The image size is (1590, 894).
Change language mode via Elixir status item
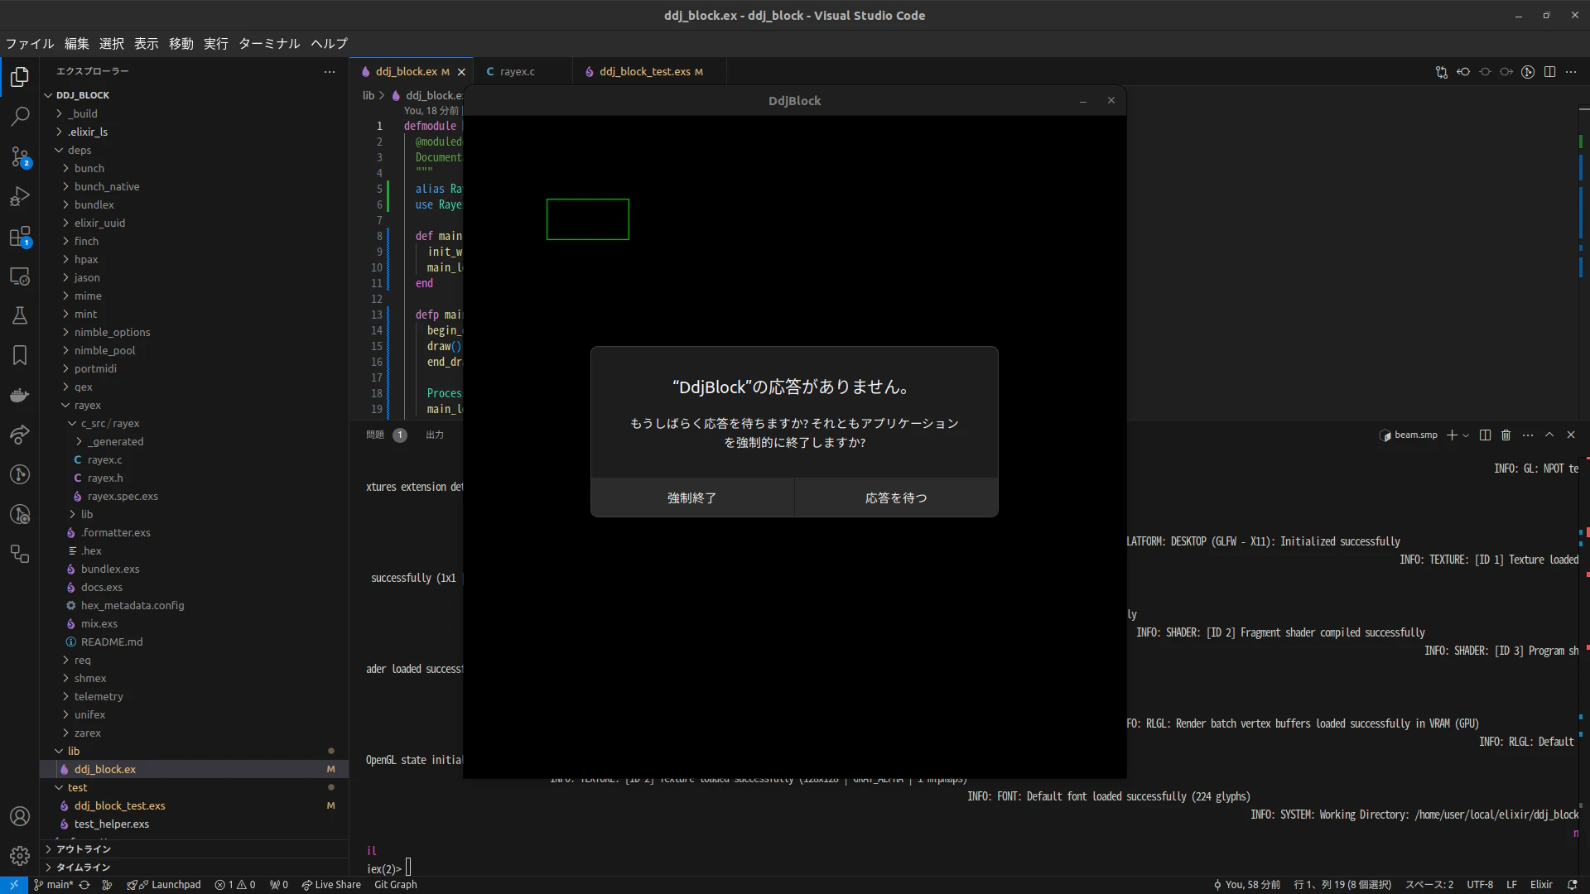pyautogui.click(x=1541, y=885)
